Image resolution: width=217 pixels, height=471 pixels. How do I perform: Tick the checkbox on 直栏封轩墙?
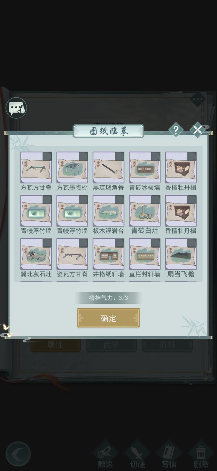coord(156,243)
